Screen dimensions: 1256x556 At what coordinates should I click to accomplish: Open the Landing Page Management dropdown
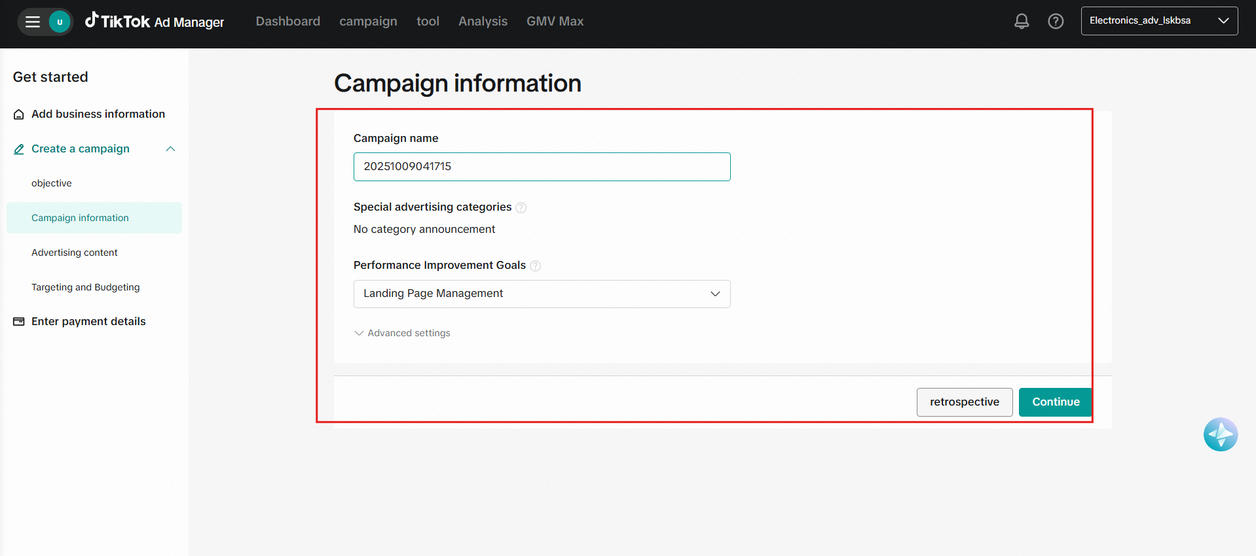tap(542, 294)
